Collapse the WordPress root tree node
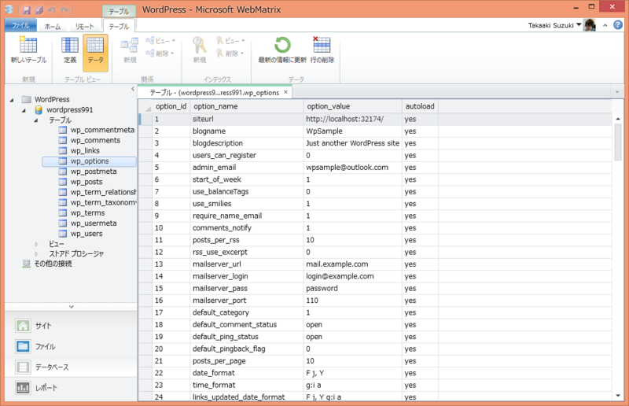629x406 pixels. 12,100
